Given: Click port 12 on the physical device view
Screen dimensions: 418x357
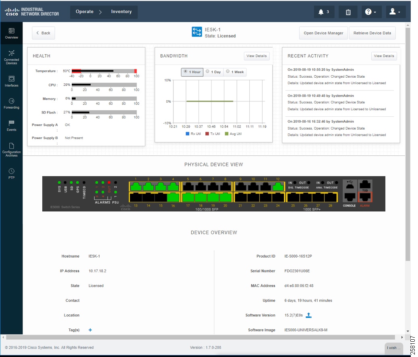Looking at the screenshot, I should [x=278, y=186].
